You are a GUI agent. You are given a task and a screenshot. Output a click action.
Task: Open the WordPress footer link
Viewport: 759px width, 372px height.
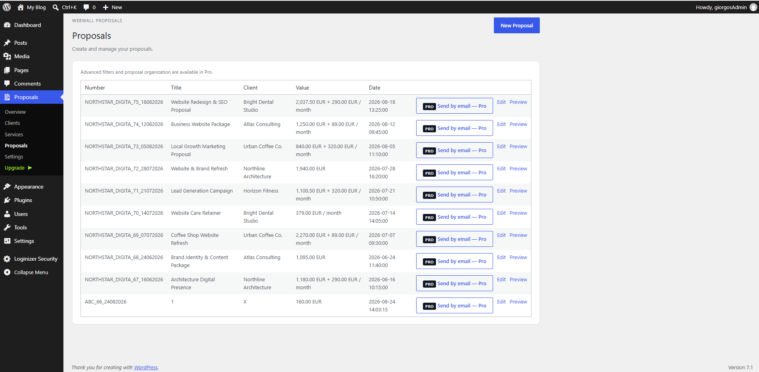[x=146, y=367]
